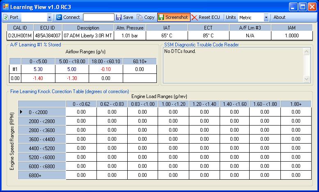Click the application icon in title bar

point(5,7)
